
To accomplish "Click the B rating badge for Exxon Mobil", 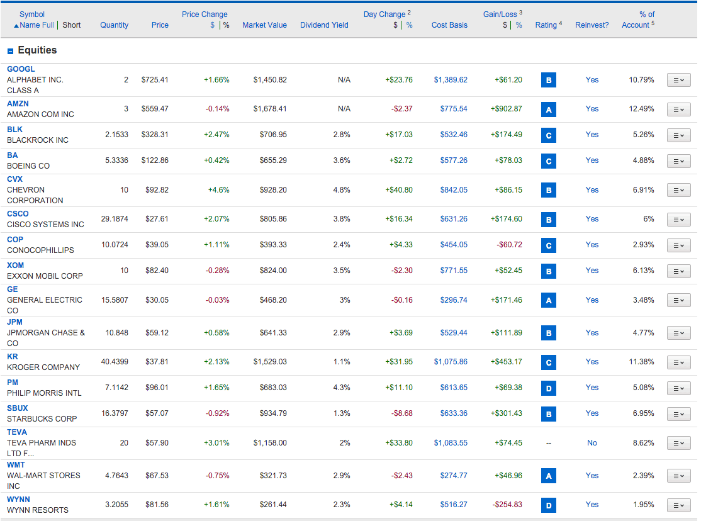I will tap(549, 271).
